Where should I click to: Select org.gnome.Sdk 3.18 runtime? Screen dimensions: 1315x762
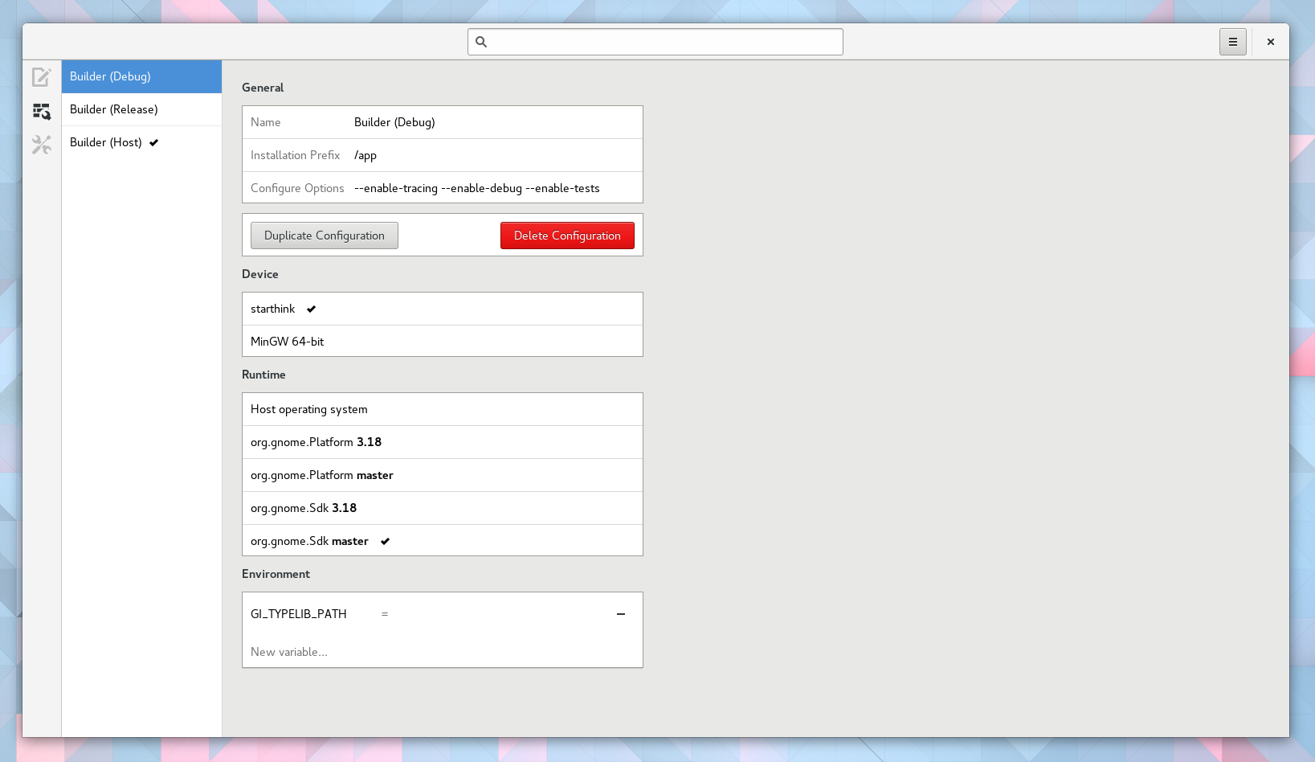(x=443, y=508)
